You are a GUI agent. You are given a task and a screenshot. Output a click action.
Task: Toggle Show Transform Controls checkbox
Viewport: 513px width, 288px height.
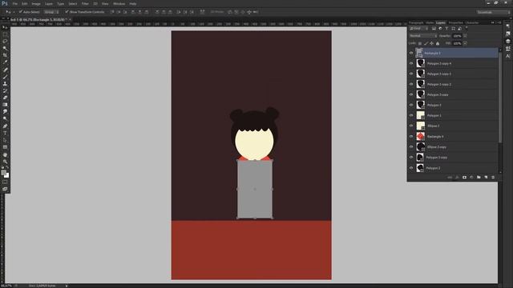tap(67, 12)
